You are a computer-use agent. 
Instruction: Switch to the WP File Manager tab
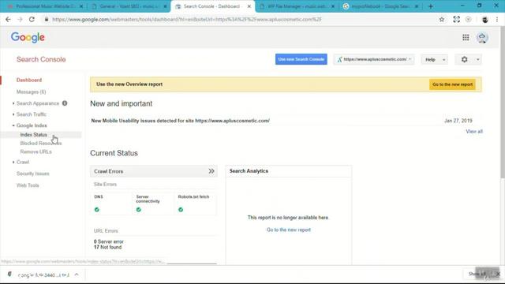click(x=297, y=6)
